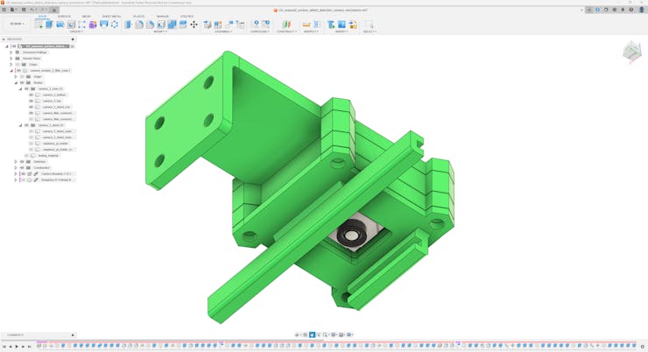Jump to the timeline start
648x352 pixels.
(x=4, y=346)
